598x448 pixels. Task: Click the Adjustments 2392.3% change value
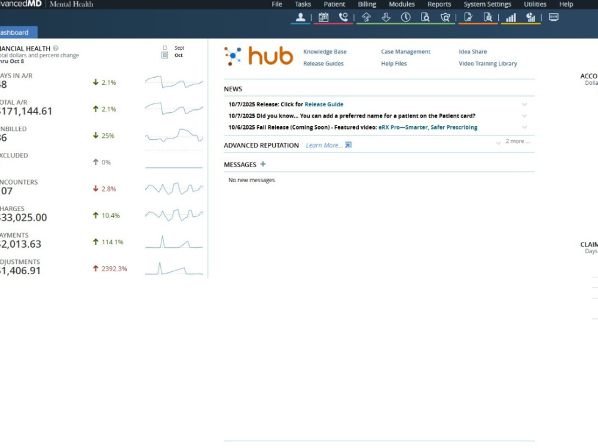point(114,269)
